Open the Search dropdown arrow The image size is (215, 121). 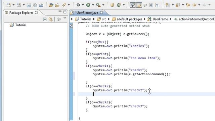[69, 5]
